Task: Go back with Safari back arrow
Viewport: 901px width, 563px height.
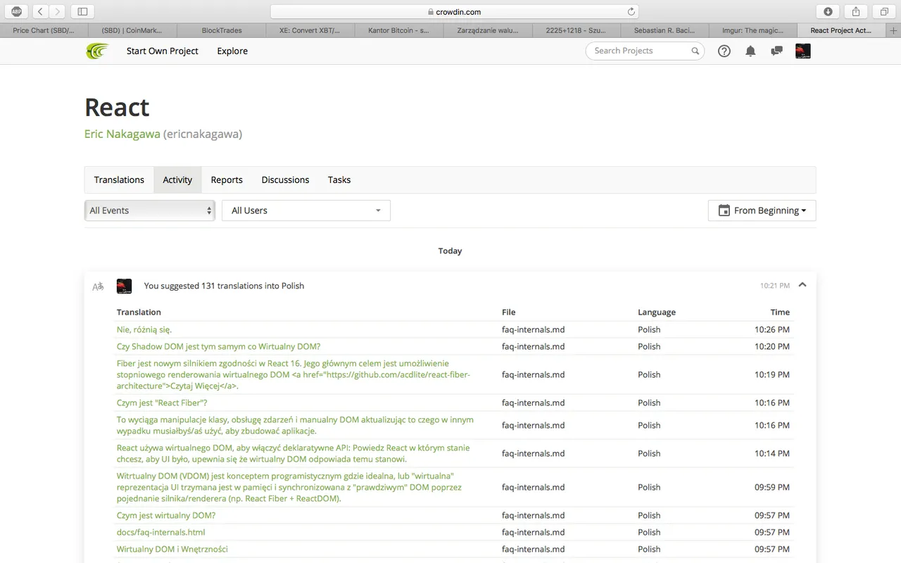Action: pyautogui.click(x=40, y=11)
